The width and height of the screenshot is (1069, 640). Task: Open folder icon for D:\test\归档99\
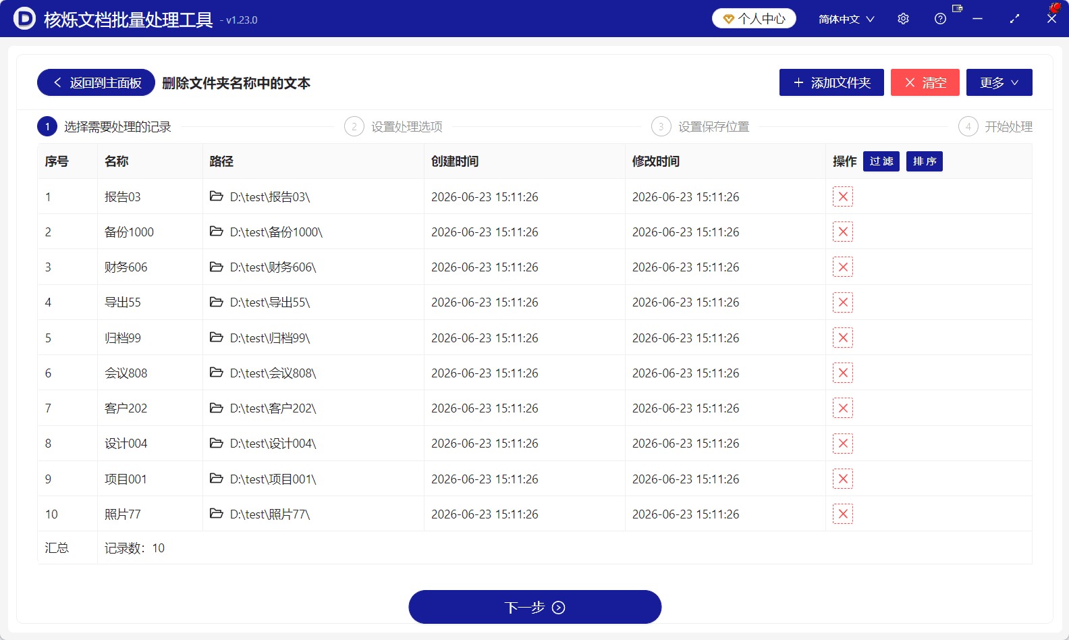point(216,337)
